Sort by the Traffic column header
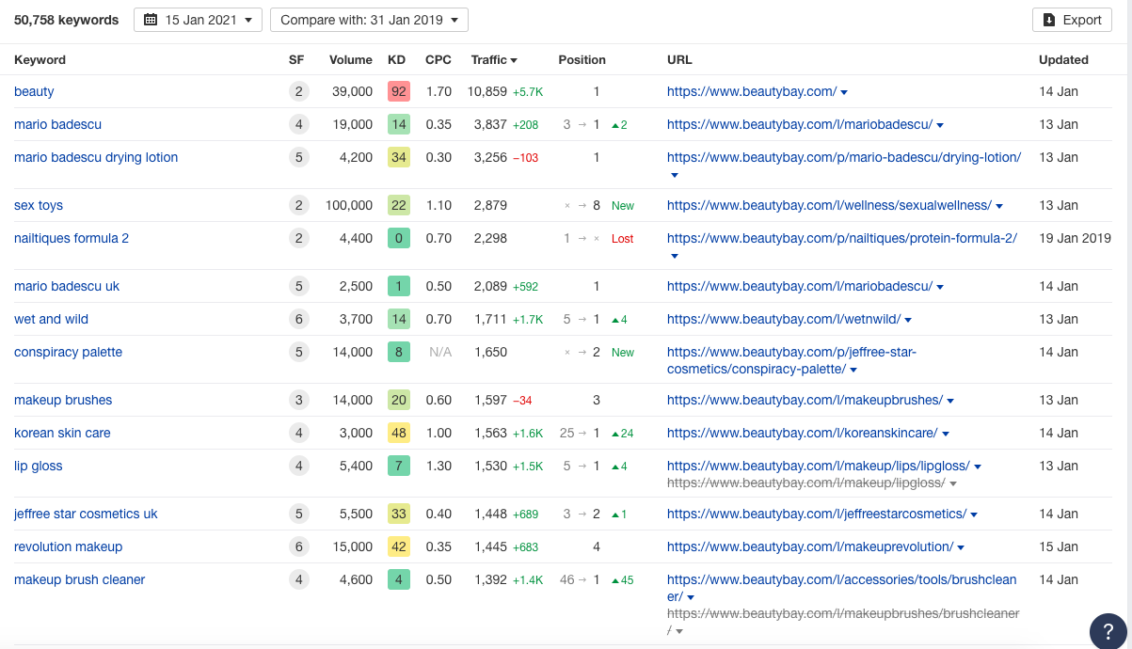Screen dimensions: 1132x649 click(494, 59)
